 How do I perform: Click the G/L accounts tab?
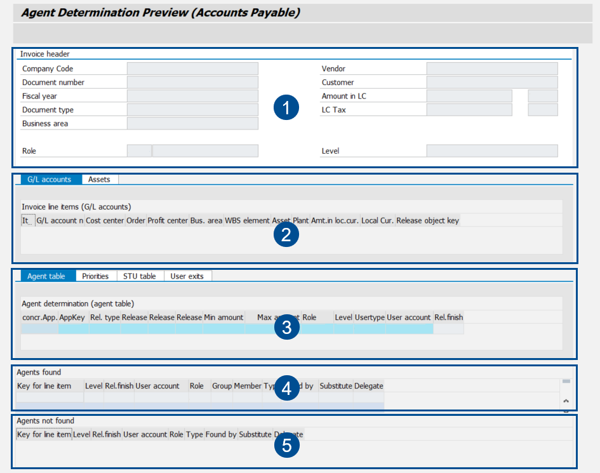(49, 180)
